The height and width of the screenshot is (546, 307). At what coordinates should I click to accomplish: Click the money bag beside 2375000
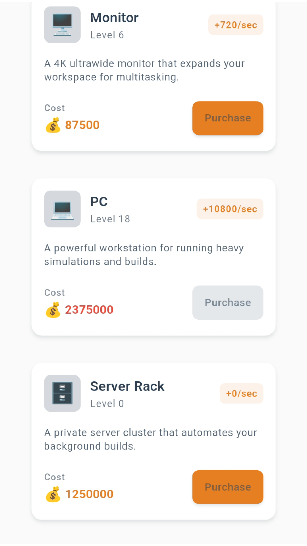click(x=53, y=309)
